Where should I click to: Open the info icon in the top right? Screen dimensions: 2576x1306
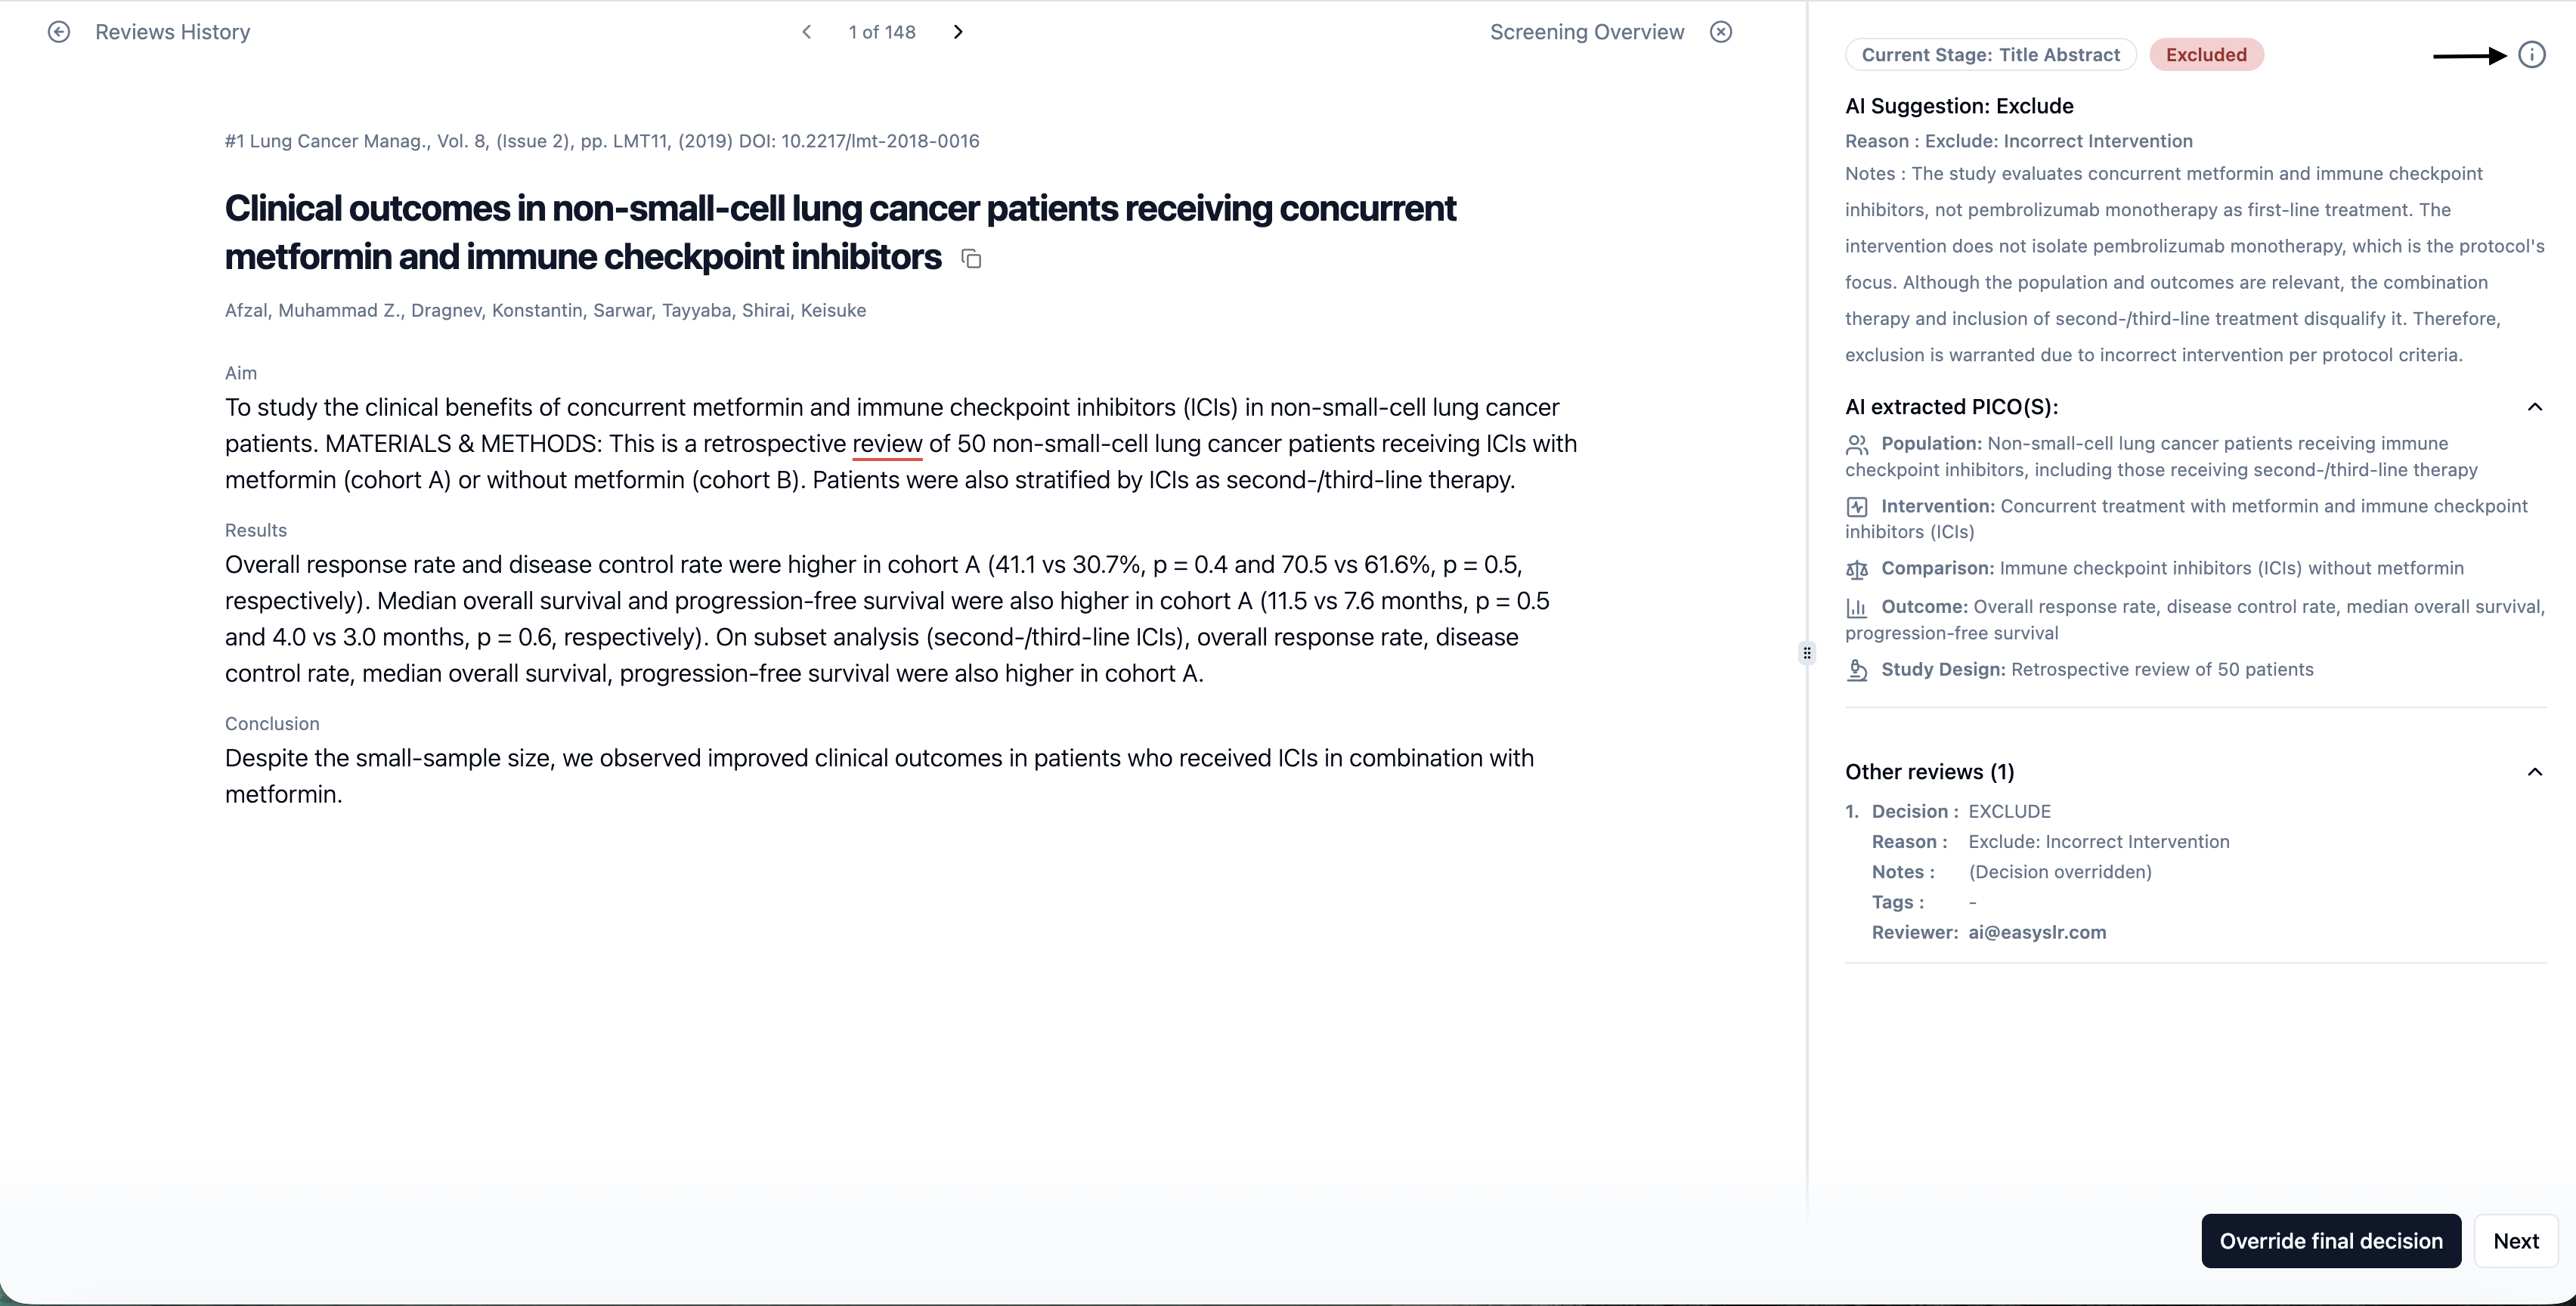click(2531, 55)
